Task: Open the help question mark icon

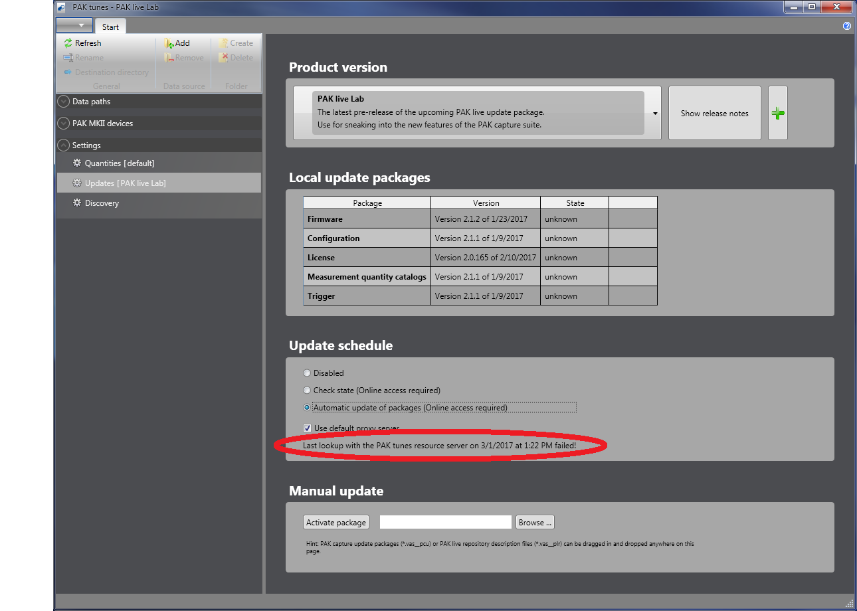Action: pyautogui.click(x=846, y=26)
